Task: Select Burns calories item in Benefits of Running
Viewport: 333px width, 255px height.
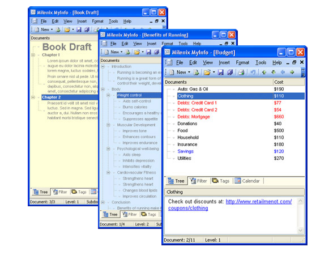Action: click(135, 107)
